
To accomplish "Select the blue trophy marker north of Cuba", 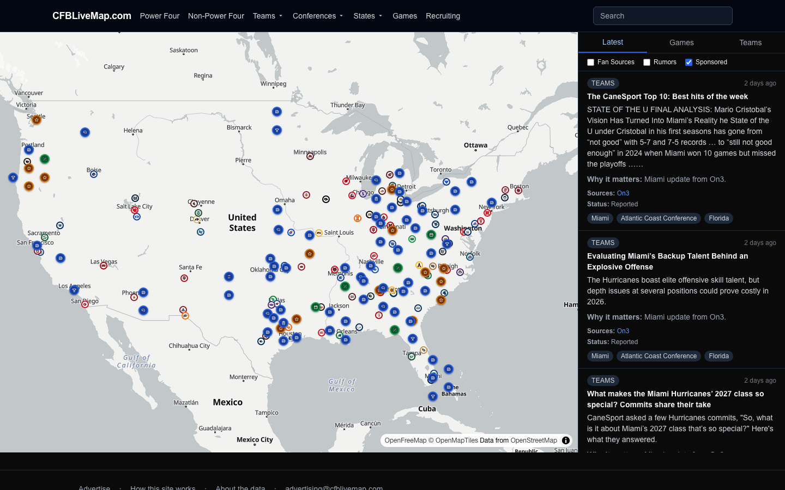I will point(433,396).
